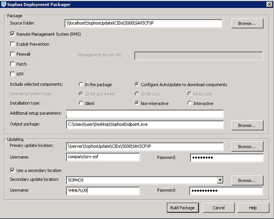
Task: Click the secondary location Password field
Action: [226, 191]
